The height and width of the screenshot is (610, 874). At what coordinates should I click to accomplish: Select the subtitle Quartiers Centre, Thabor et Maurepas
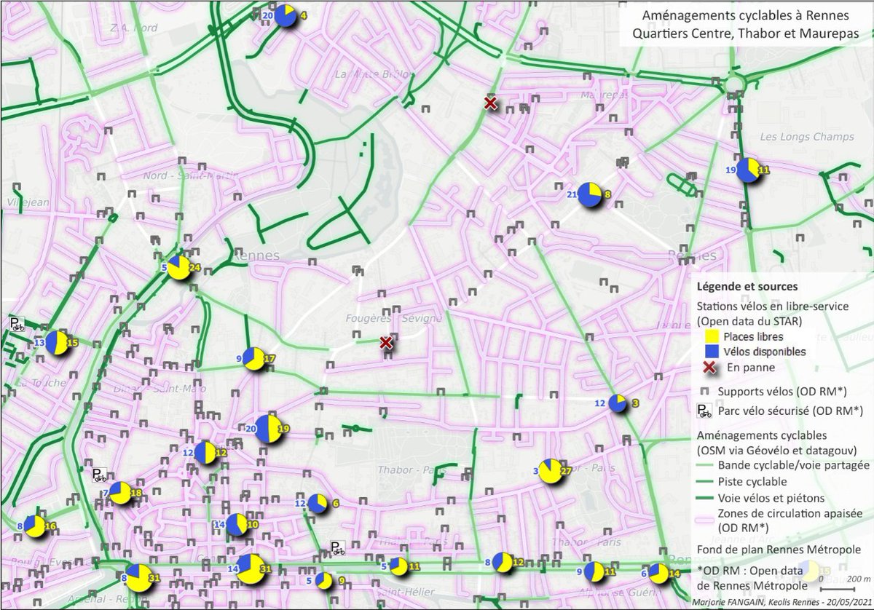tap(745, 33)
